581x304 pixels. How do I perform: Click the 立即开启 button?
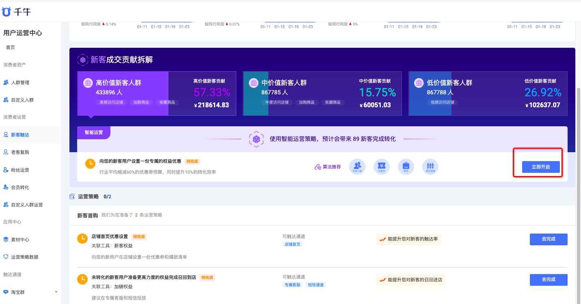tap(541, 167)
